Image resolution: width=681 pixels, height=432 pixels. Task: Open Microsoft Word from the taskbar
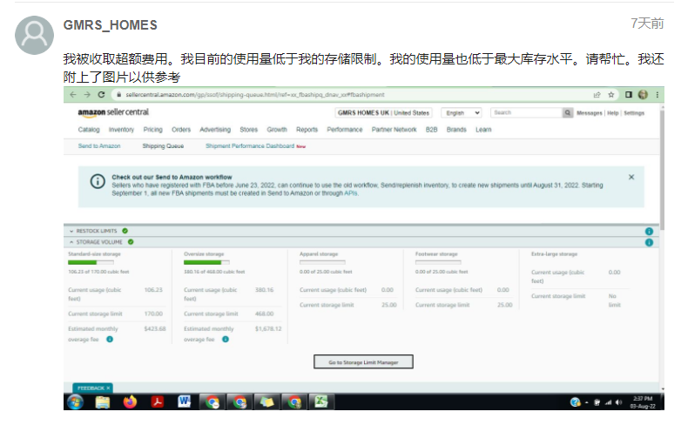(x=184, y=402)
